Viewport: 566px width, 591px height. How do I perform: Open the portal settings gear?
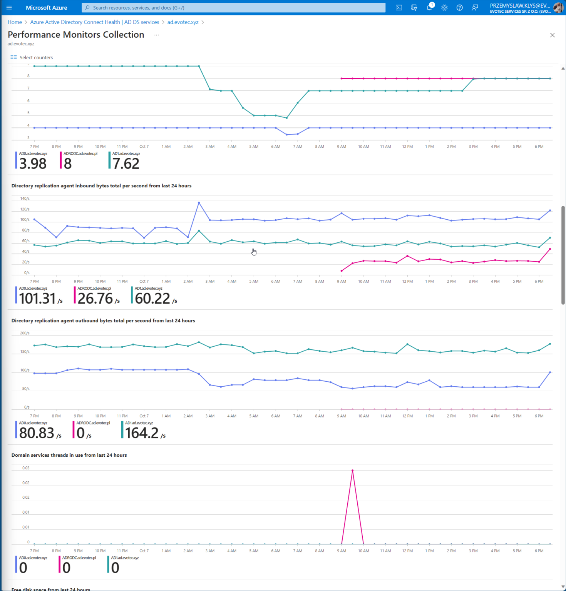tap(444, 7)
